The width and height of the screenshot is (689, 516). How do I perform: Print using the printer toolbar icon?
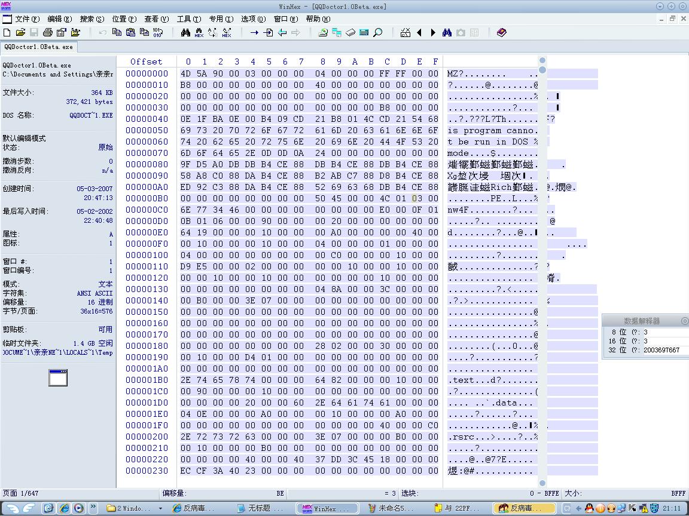point(47,32)
